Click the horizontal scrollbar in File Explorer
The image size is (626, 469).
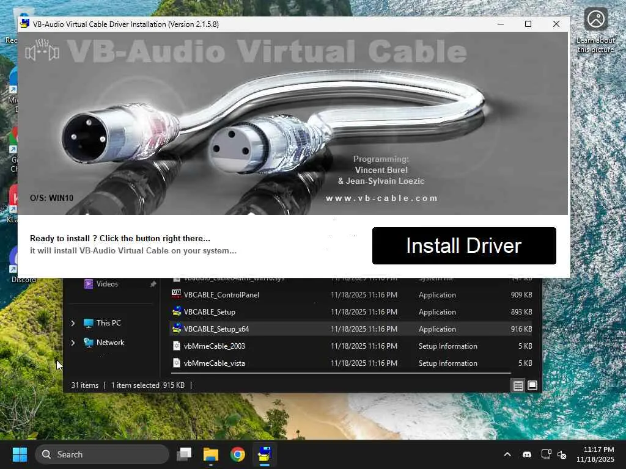[341, 373]
